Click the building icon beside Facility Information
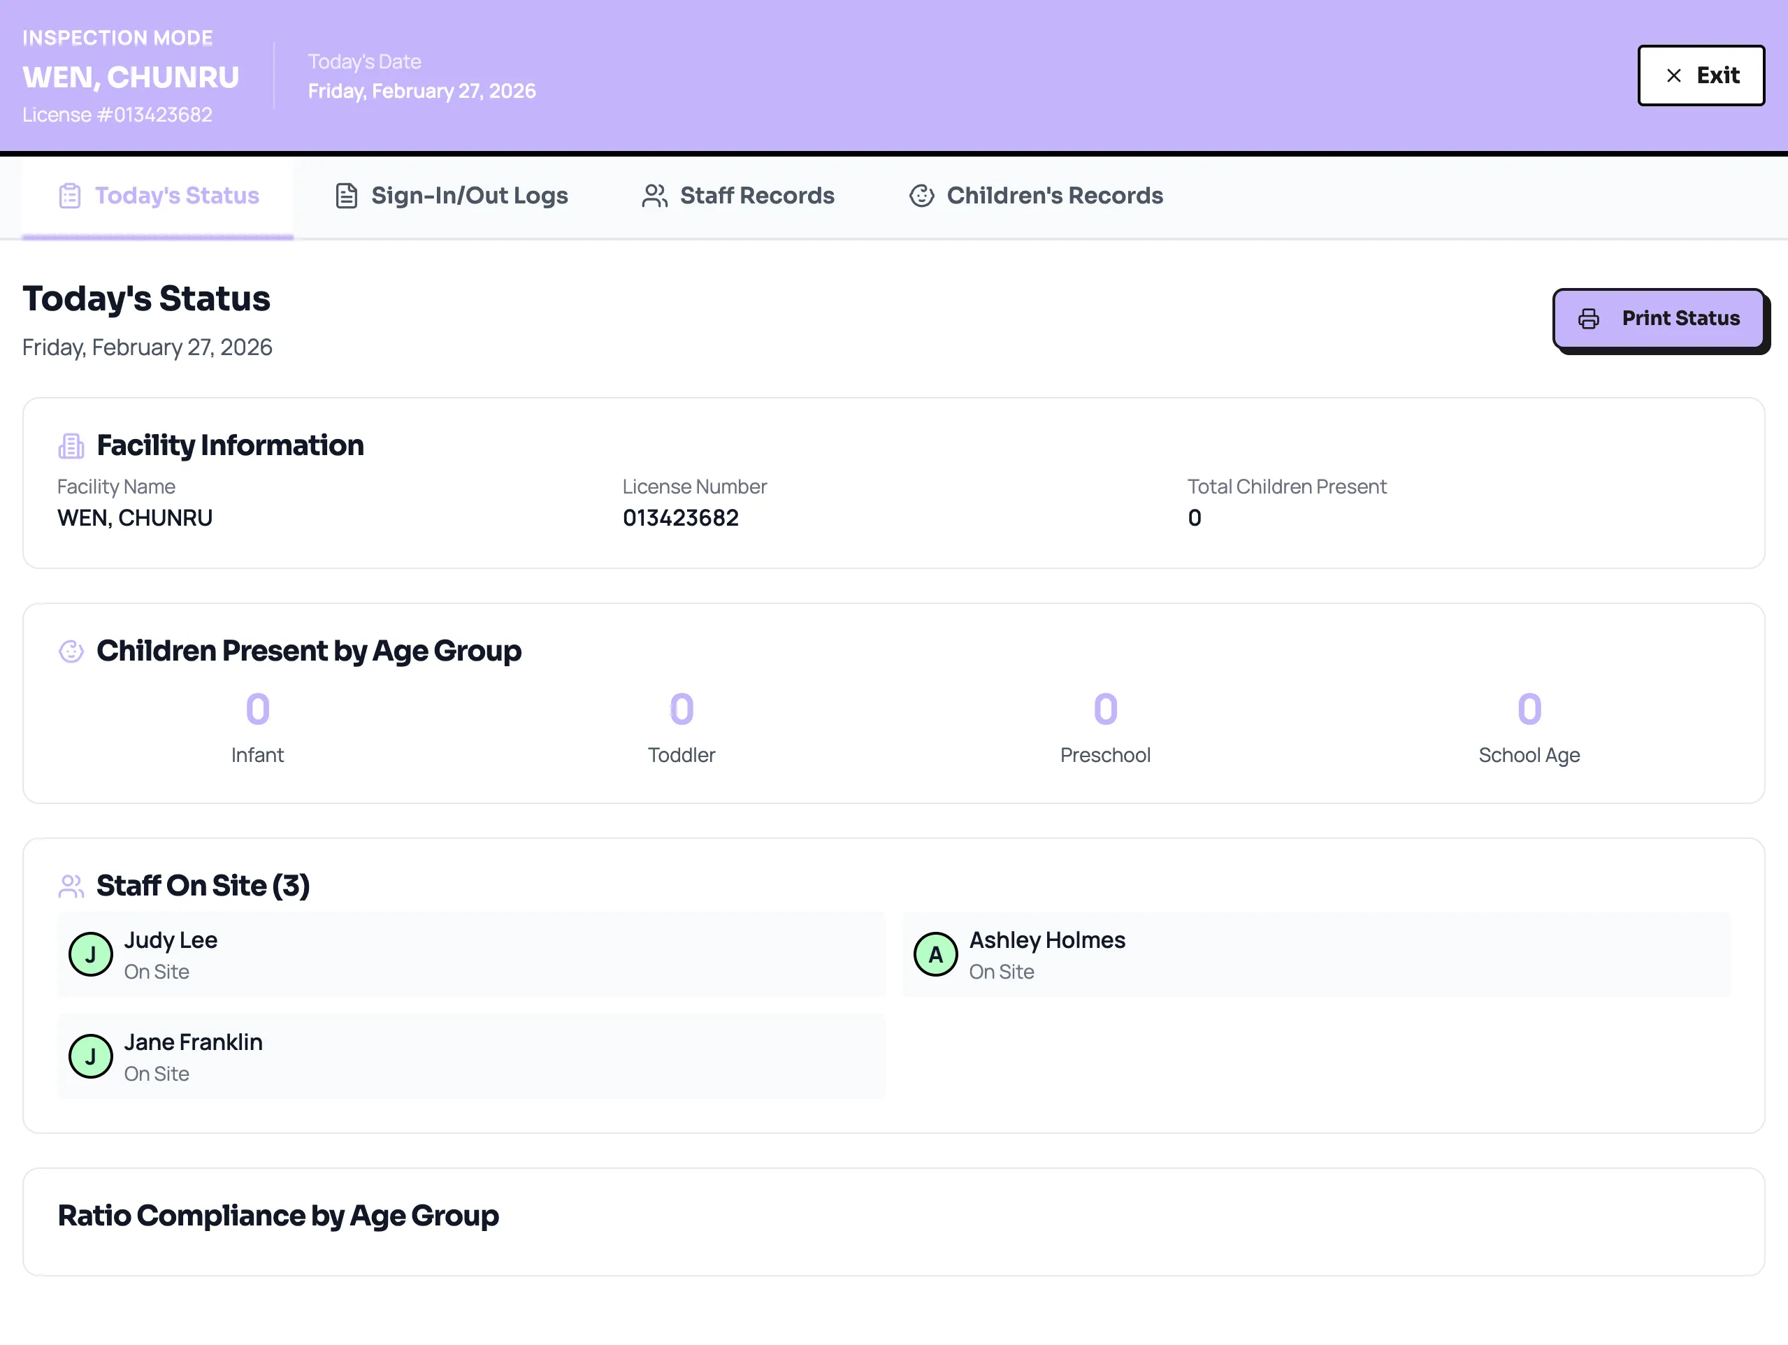The height and width of the screenshot is (1345, 1788). [71, 445]
